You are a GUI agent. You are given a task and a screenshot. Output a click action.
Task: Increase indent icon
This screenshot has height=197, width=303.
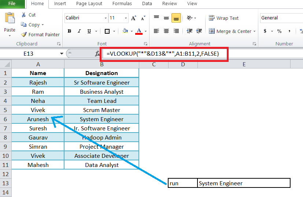pos(199,31)
